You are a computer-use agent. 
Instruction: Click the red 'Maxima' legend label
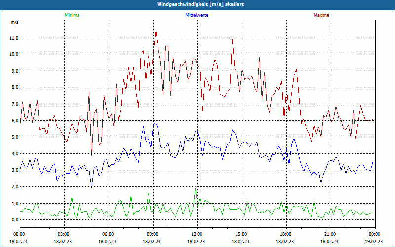coord(321,15)
